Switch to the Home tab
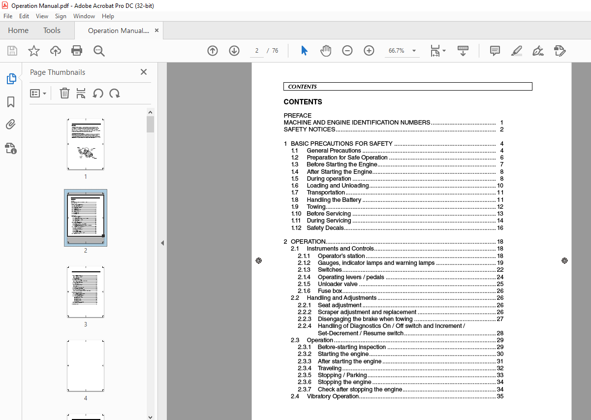The image size is (591, 420). click(x=18, y=31)
